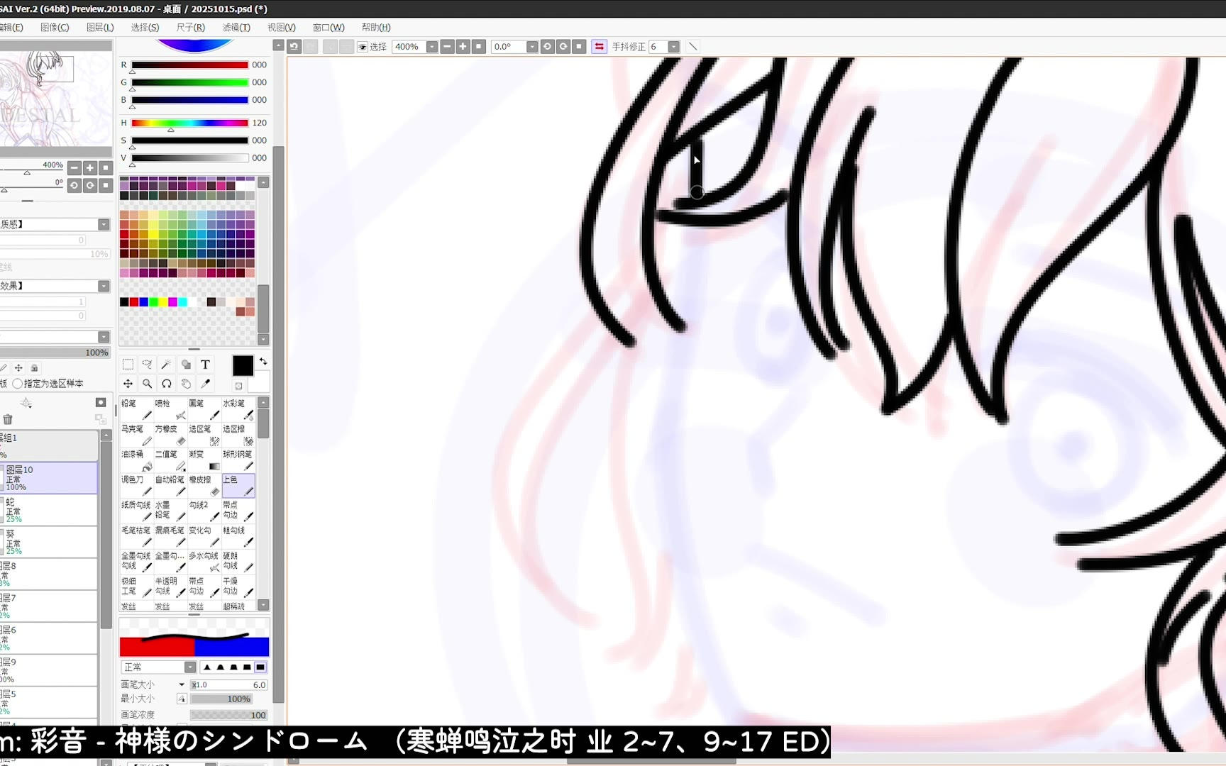Open the brush blend mode 正常 dropdown
1226x766 pixels.
[190, 667]
